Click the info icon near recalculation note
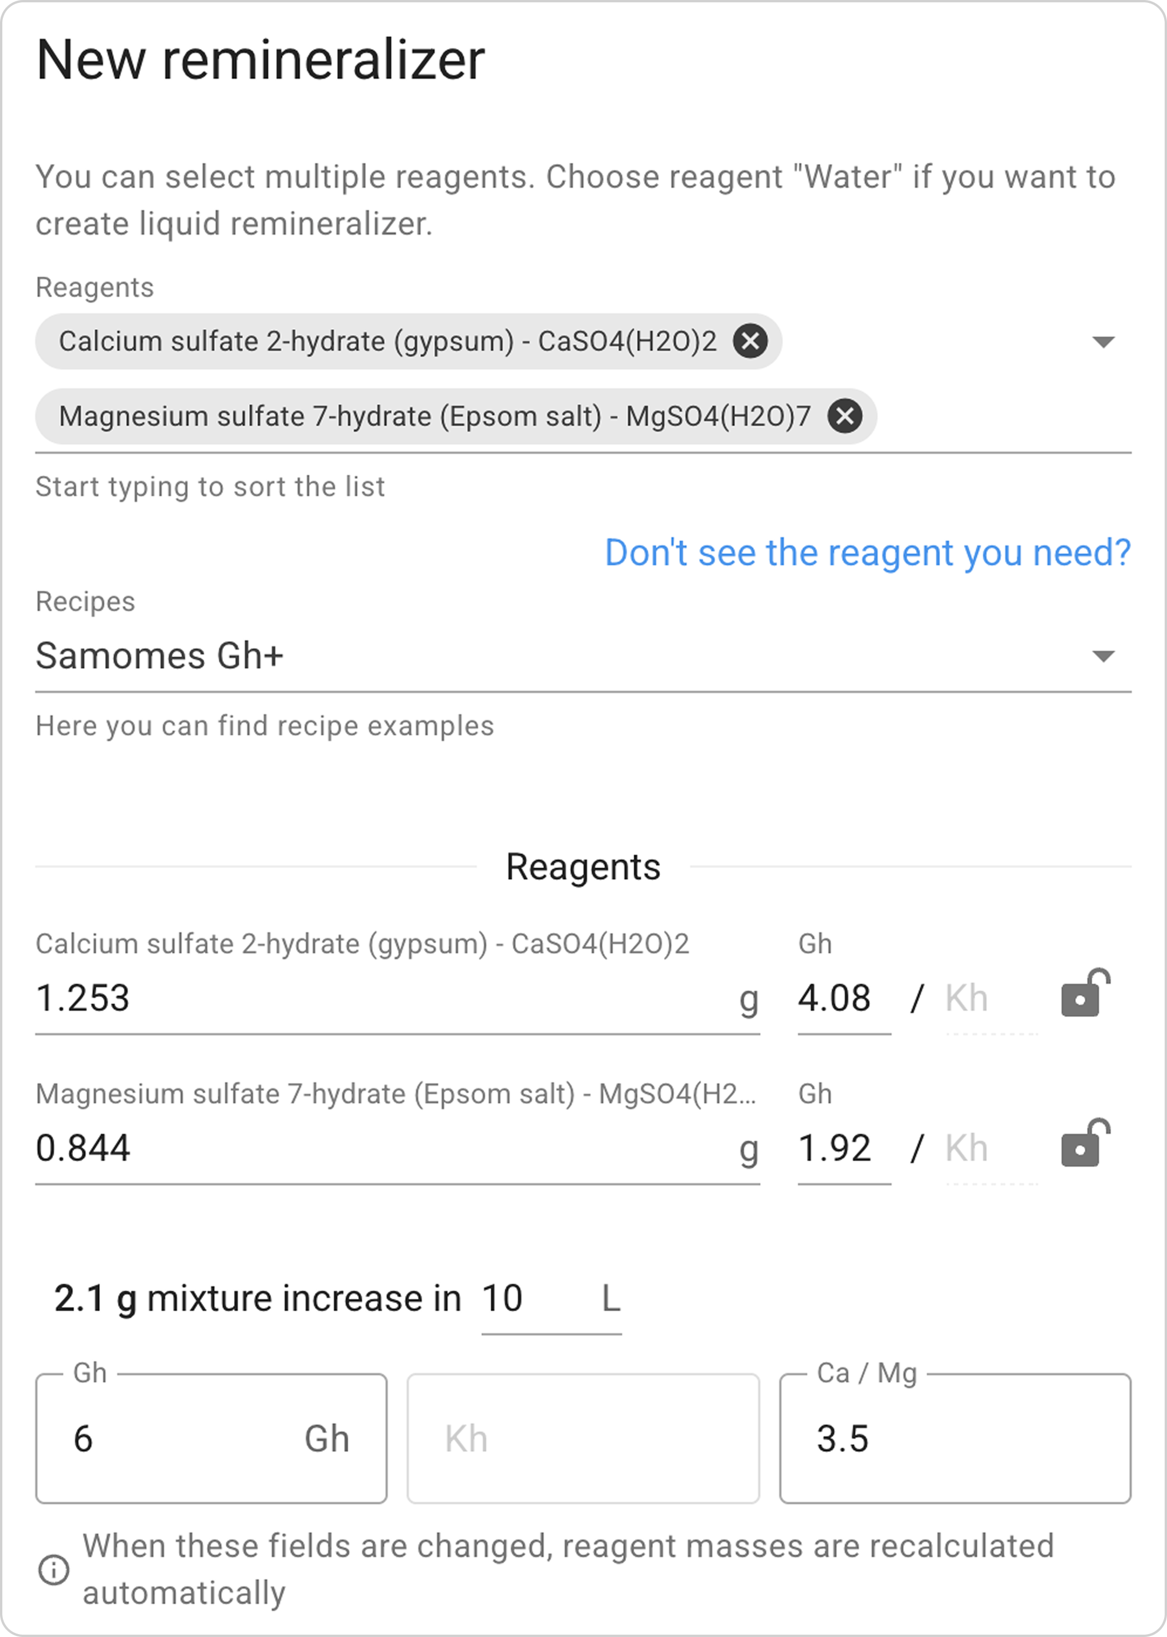 pos(53,1569)
